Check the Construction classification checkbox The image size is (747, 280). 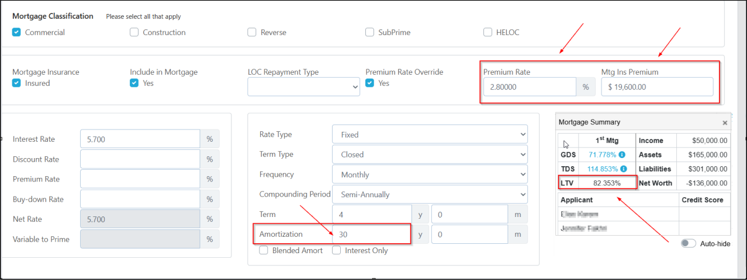(x=134, y=32)
